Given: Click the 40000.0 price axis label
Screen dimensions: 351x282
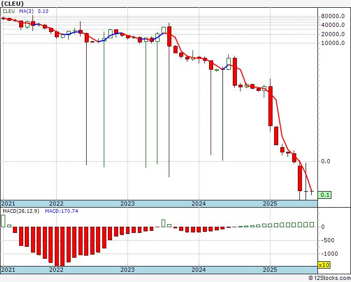Looking at the screenshot, I should click(x=333, y=25).
